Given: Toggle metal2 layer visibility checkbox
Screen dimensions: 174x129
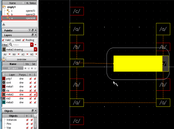Looking at the screenshot, I should (30, 94).
